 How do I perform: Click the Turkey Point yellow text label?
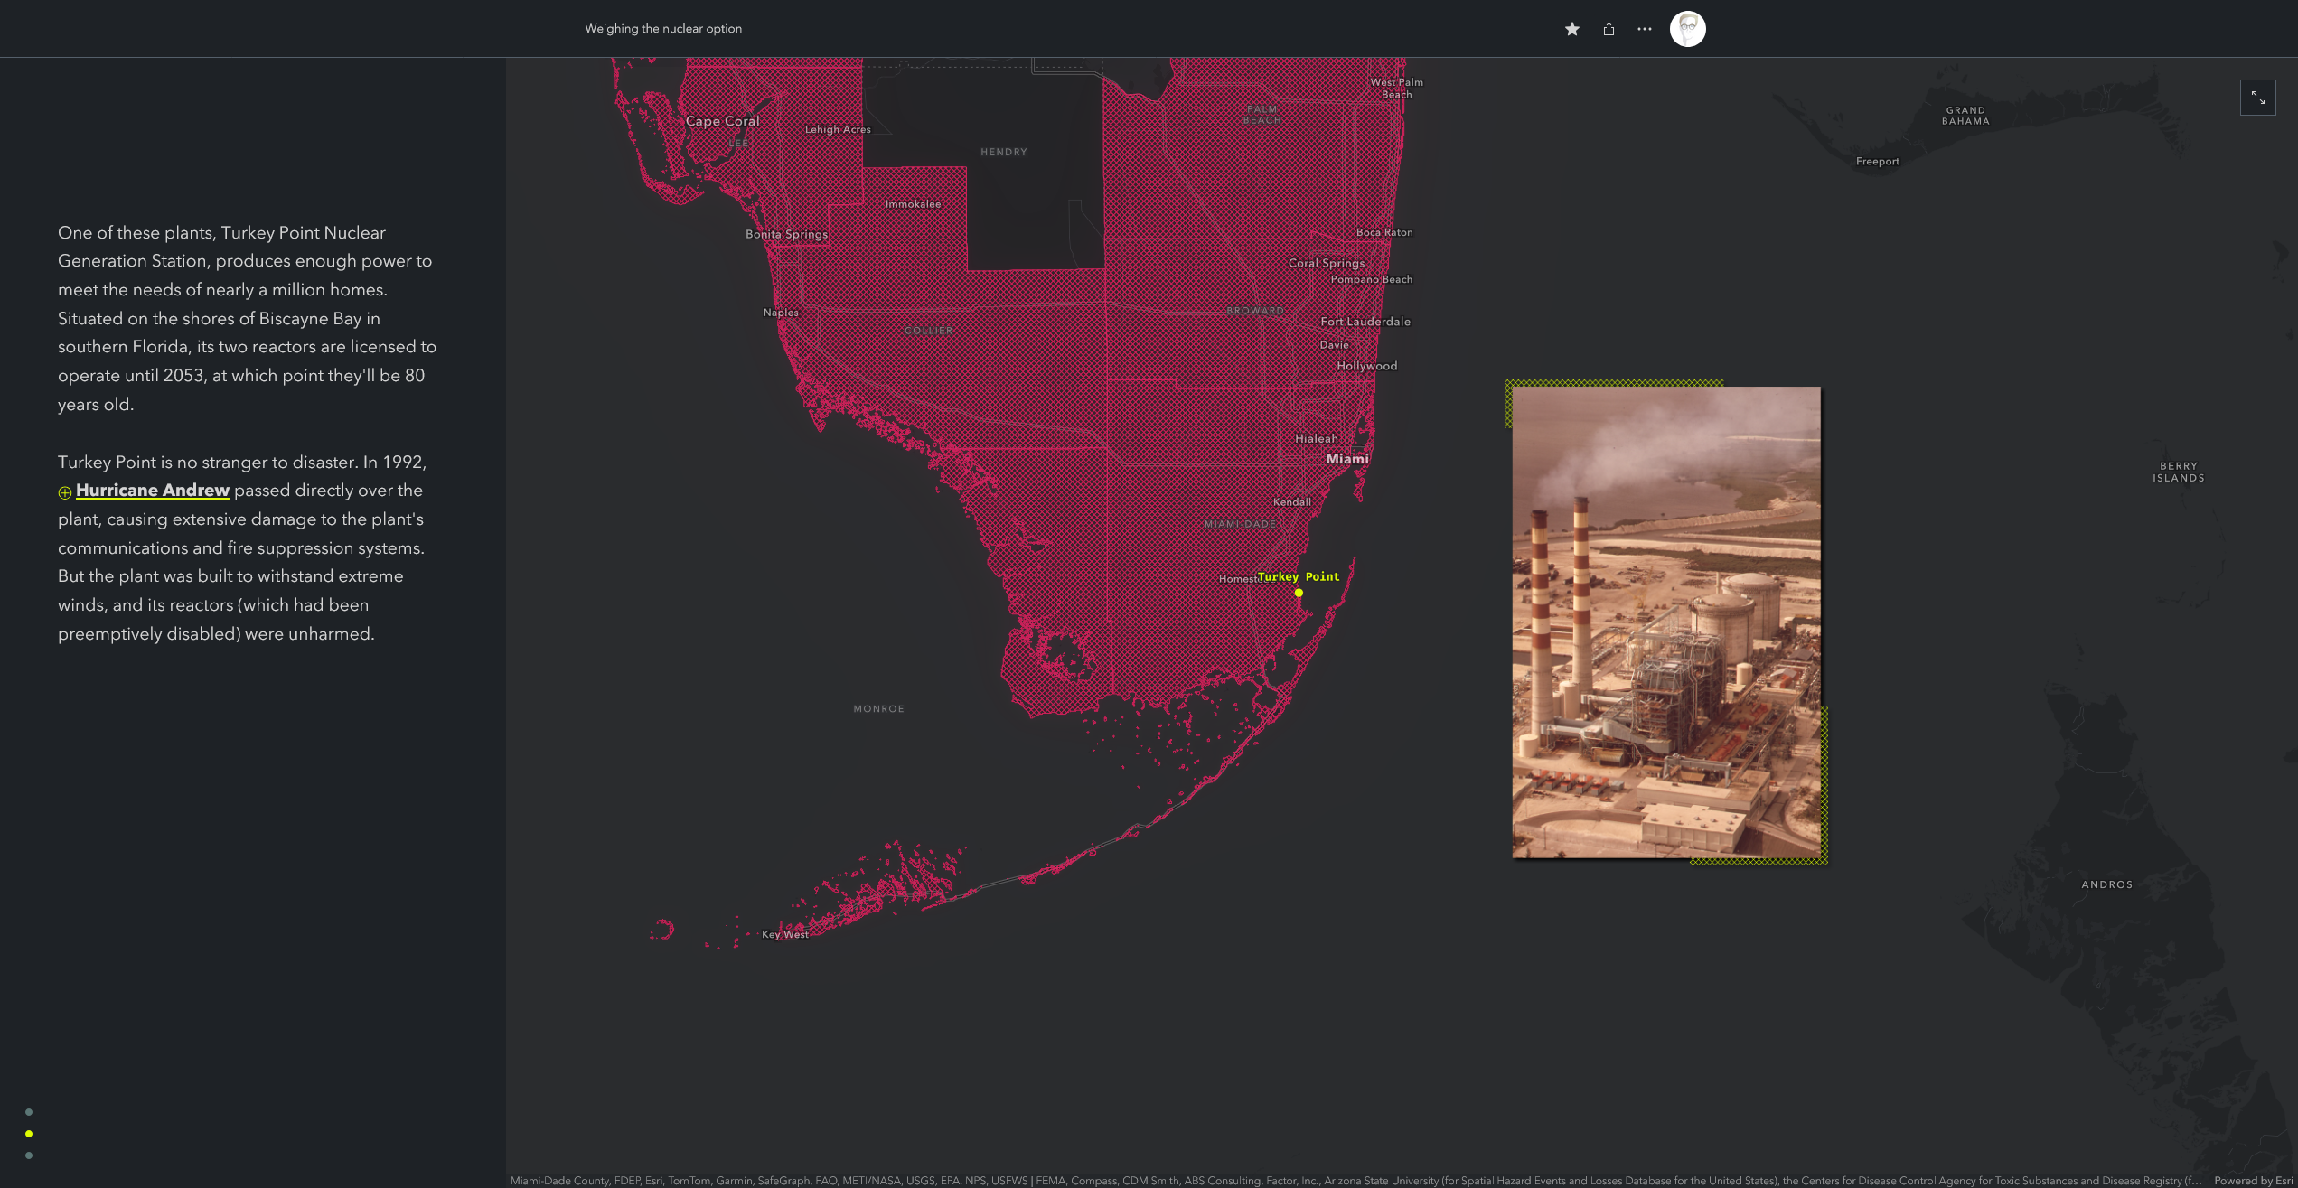1299,576
